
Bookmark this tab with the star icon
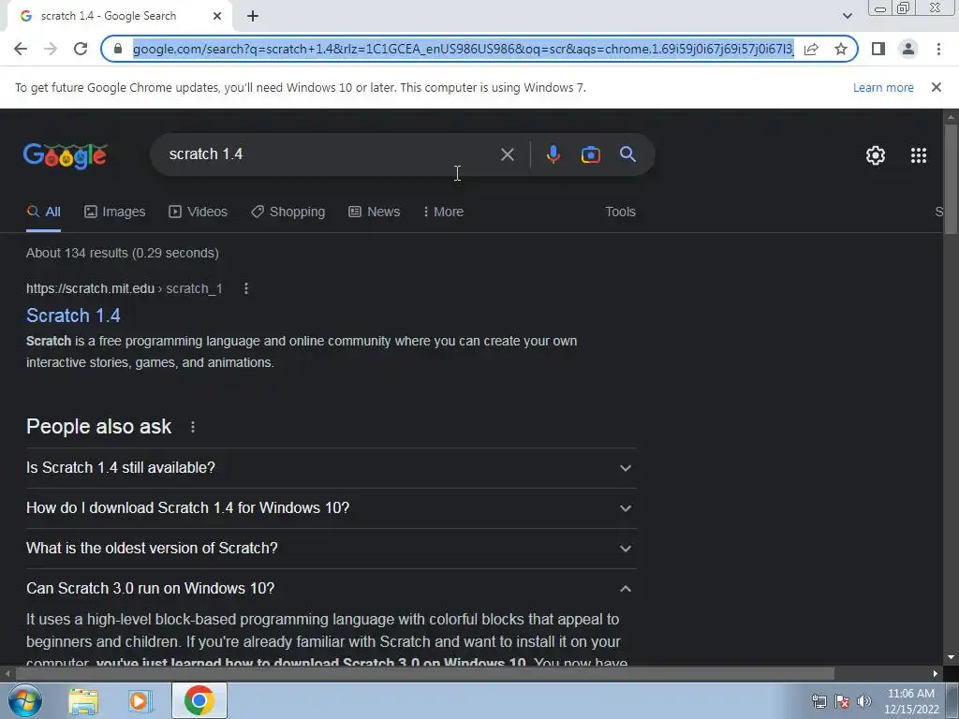click(x=841, y=49)
